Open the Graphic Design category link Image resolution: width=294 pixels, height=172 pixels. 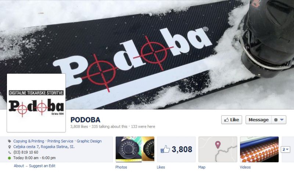click(89, 141)
